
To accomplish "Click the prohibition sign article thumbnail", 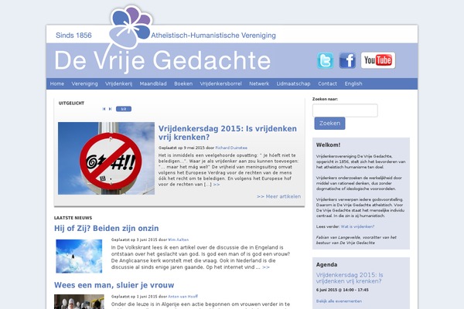I will (106, 158).
